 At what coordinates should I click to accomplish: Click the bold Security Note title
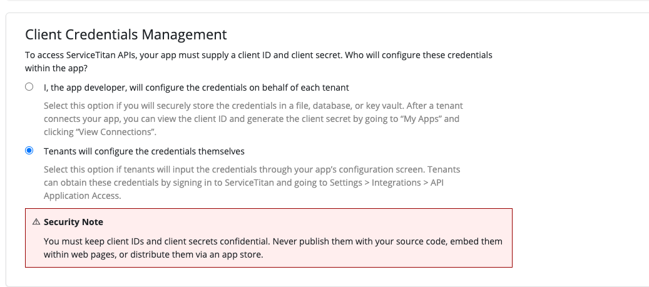coord(73,222)
